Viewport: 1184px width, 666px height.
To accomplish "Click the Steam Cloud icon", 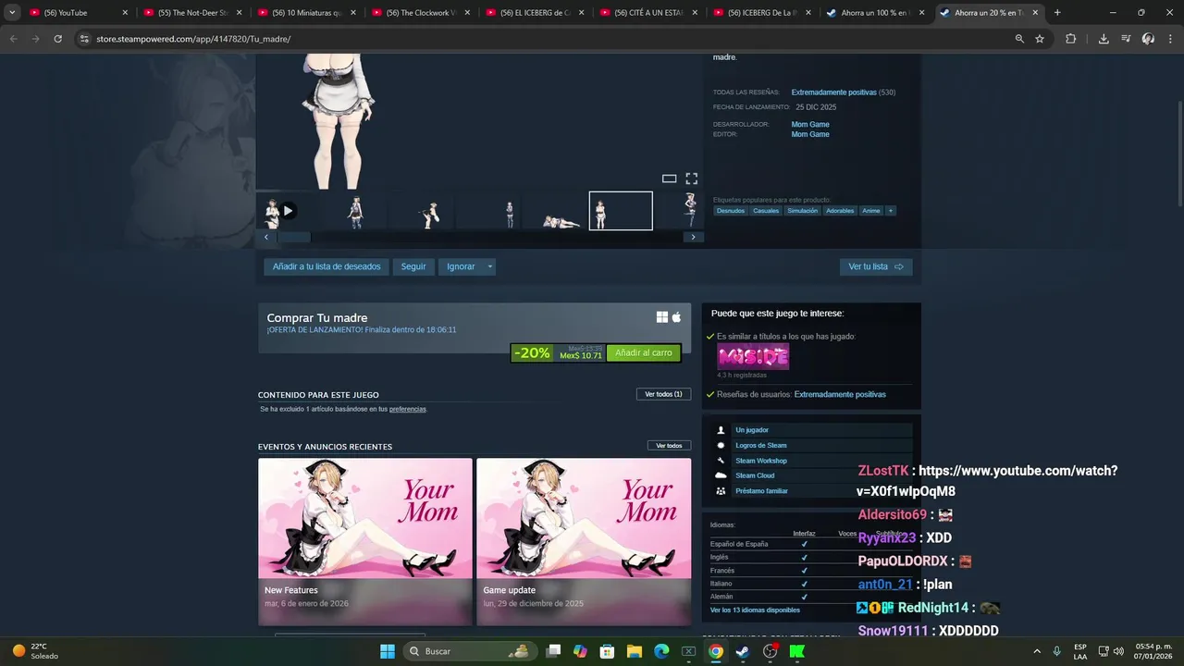I will coord(721,475).
